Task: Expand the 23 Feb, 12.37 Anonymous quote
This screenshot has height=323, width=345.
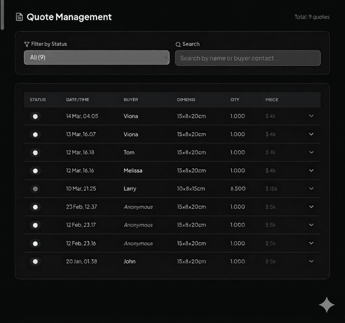Action: point(311,206)
